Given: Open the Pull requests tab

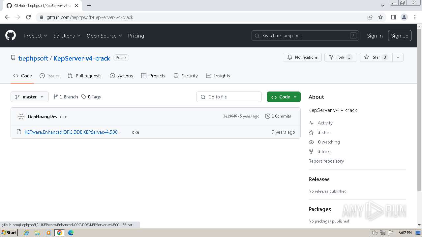Looking at the screenshot, I should coord(84,76).
